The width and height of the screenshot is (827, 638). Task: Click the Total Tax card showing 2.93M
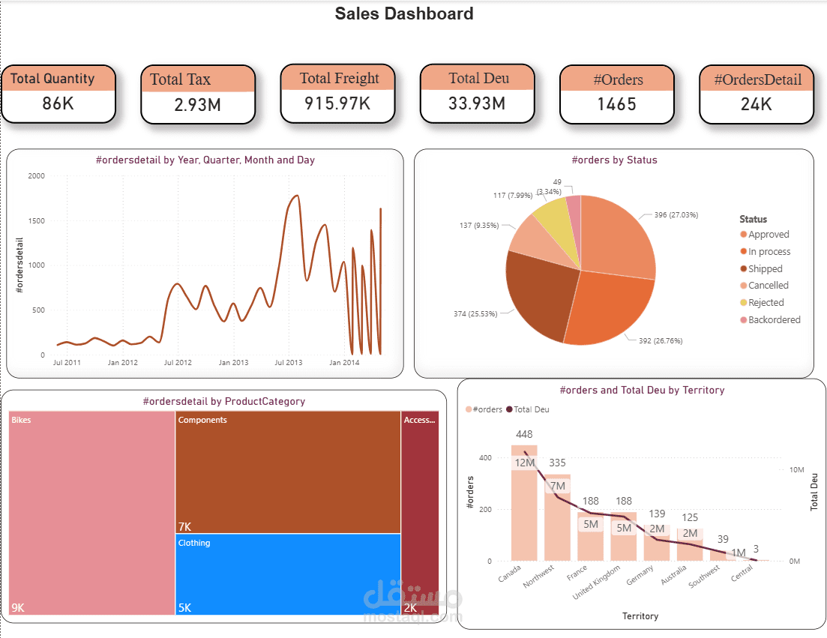[198, 94]
